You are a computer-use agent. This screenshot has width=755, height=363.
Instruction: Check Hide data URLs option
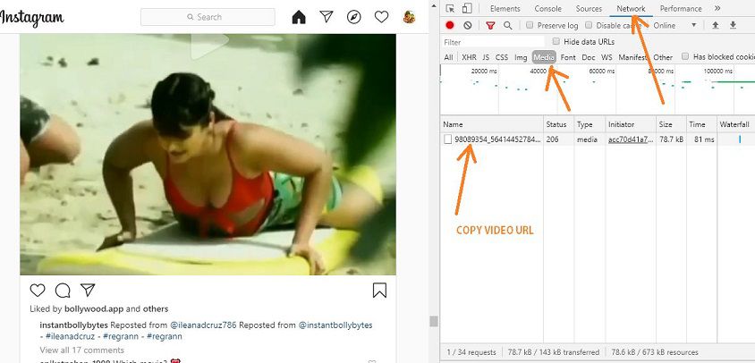(557, 42)
